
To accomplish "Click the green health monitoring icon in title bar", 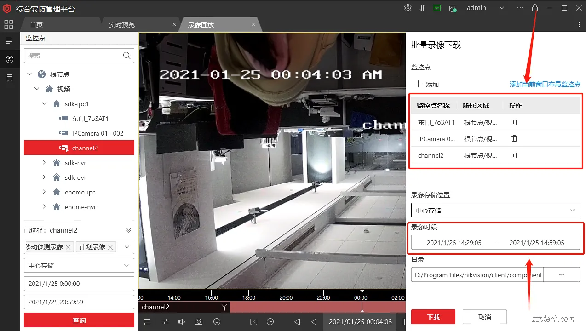I will [x=437, y=8].
